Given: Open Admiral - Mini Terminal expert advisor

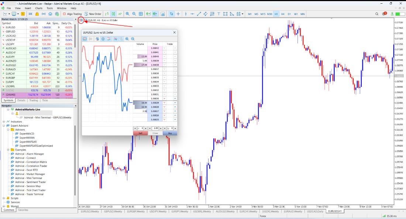Looking at the screenshot, I should 28,178.
